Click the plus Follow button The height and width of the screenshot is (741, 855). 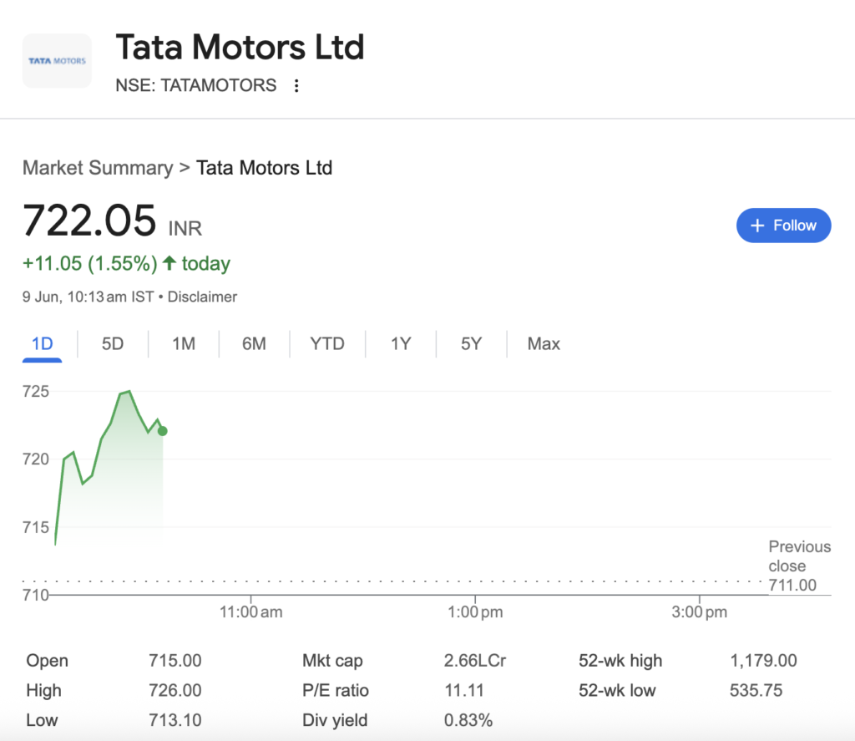click(783, 226)
